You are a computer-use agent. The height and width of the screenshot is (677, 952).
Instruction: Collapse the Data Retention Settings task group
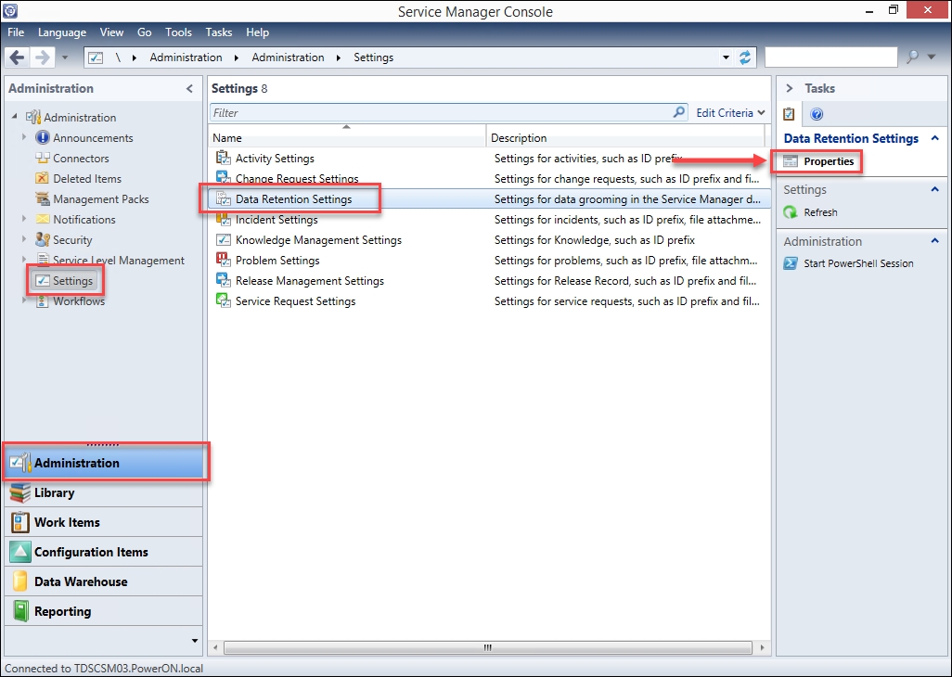pos(935,138)
